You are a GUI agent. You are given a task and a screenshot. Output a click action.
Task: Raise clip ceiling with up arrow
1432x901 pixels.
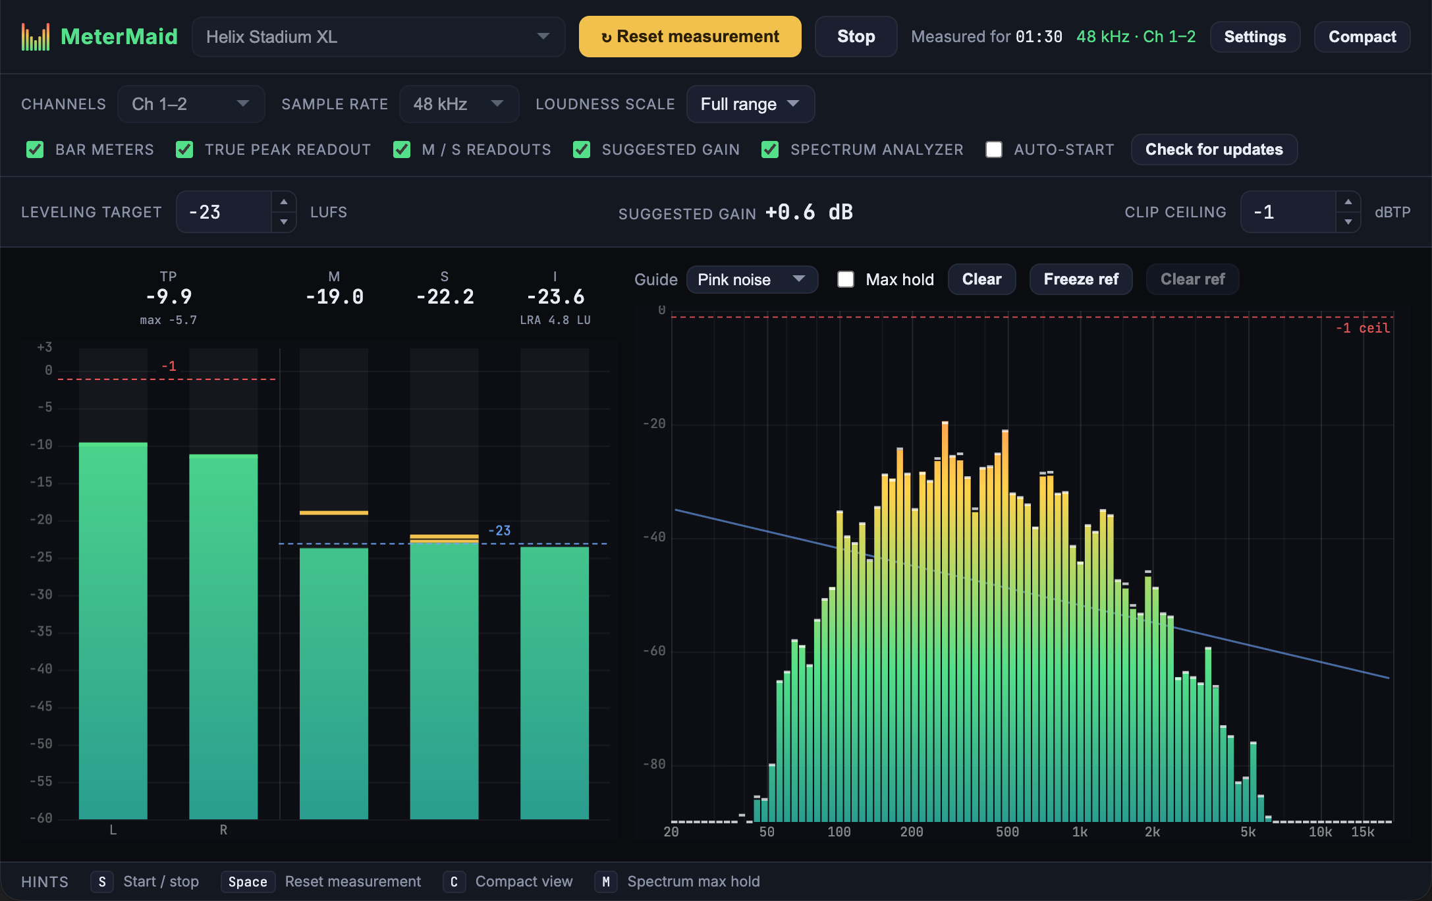[x=1348, y=202]
